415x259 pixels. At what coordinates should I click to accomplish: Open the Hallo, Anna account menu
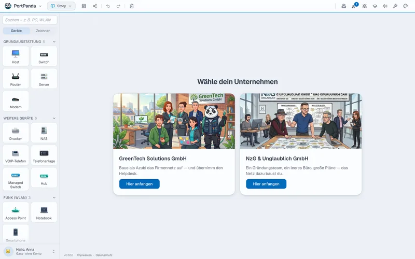pyautogui.click(x=30, y=251)
